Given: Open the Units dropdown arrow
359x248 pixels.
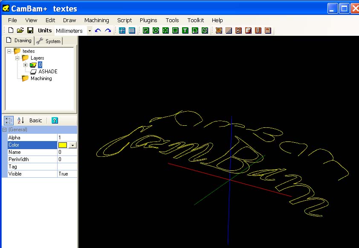Looking at the screenshot, I should pos(90,31).
